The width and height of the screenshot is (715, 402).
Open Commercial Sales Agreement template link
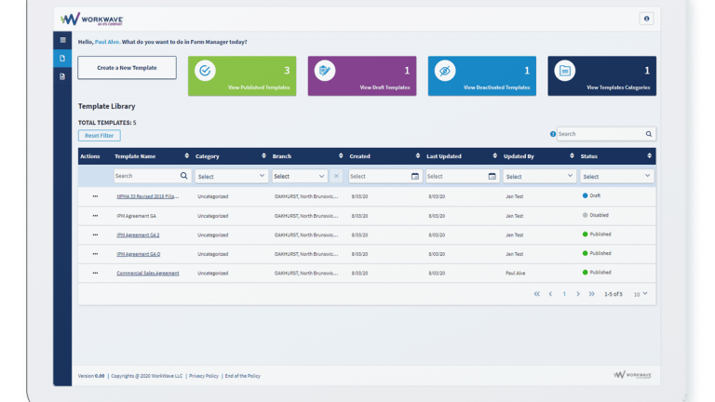coord(148,274)
